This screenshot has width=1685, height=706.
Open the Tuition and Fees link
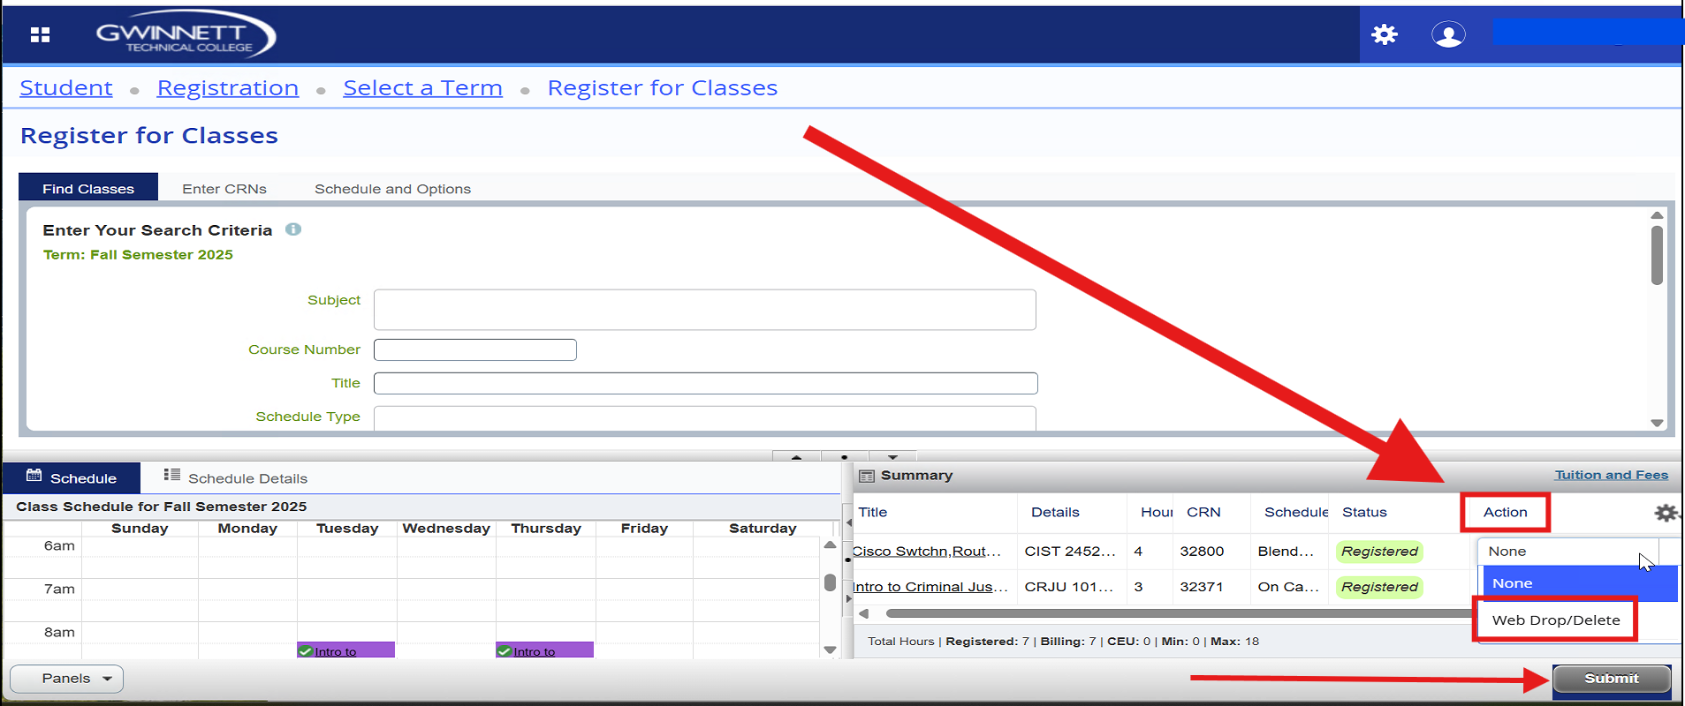tap(1611, 475)
